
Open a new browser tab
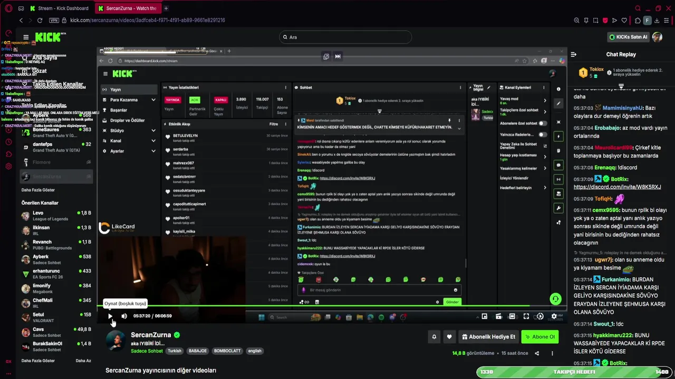coord(166,8)
